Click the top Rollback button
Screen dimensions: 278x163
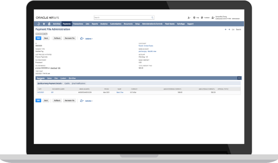[x=57, y=38]
